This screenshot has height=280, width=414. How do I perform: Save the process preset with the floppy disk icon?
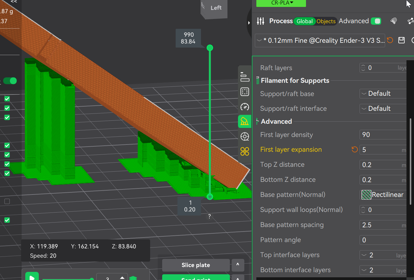click(401, 40)
